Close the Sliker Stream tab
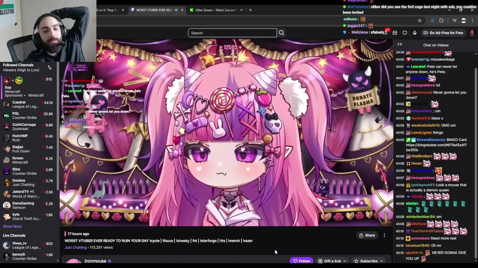The width and height of the screenshot is (478, 268). (242, 10)
